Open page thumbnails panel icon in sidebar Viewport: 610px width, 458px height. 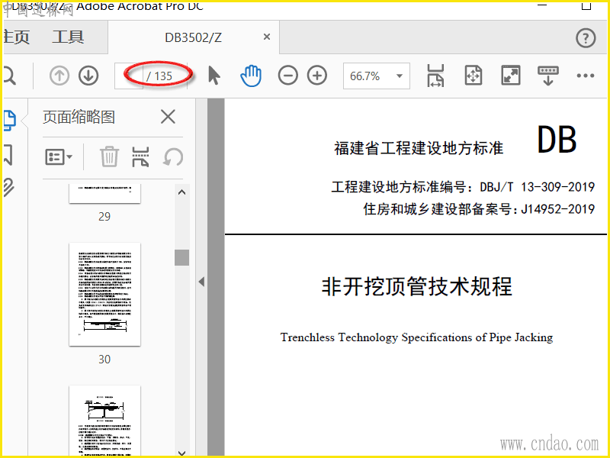pyautogui.click(x=10, y=121)
